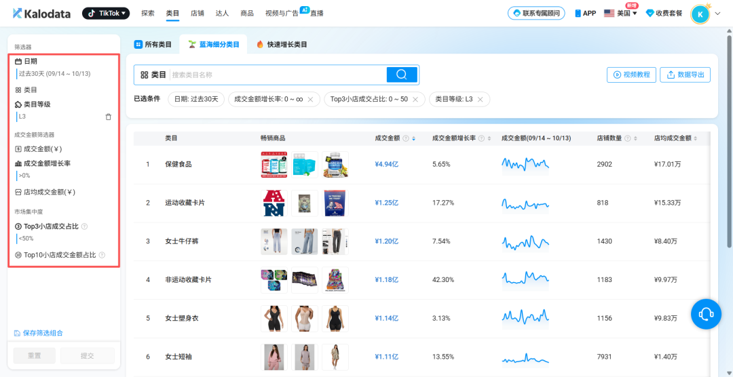Viewport: 733px width, 377px height.
Task: Click the 视频教程 button
Action: pyautogui.click(x=631, y=75)
